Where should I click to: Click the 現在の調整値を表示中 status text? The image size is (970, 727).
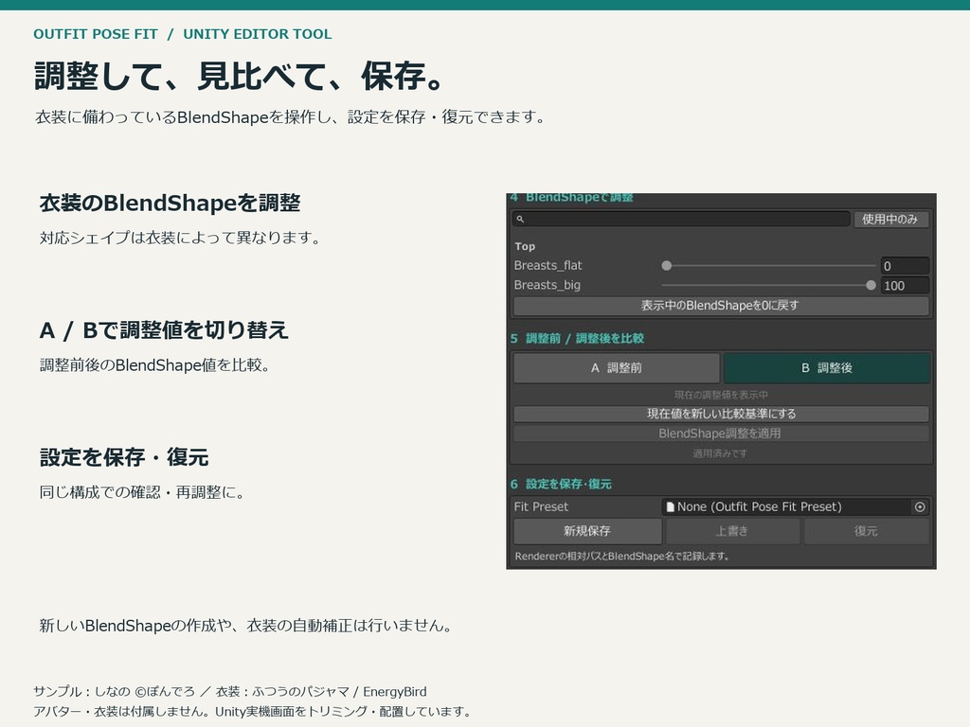(721, 395)
